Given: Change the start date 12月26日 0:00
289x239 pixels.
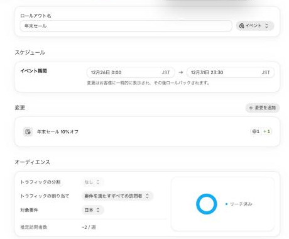Looking at the screenshot, I should [131, 72].
